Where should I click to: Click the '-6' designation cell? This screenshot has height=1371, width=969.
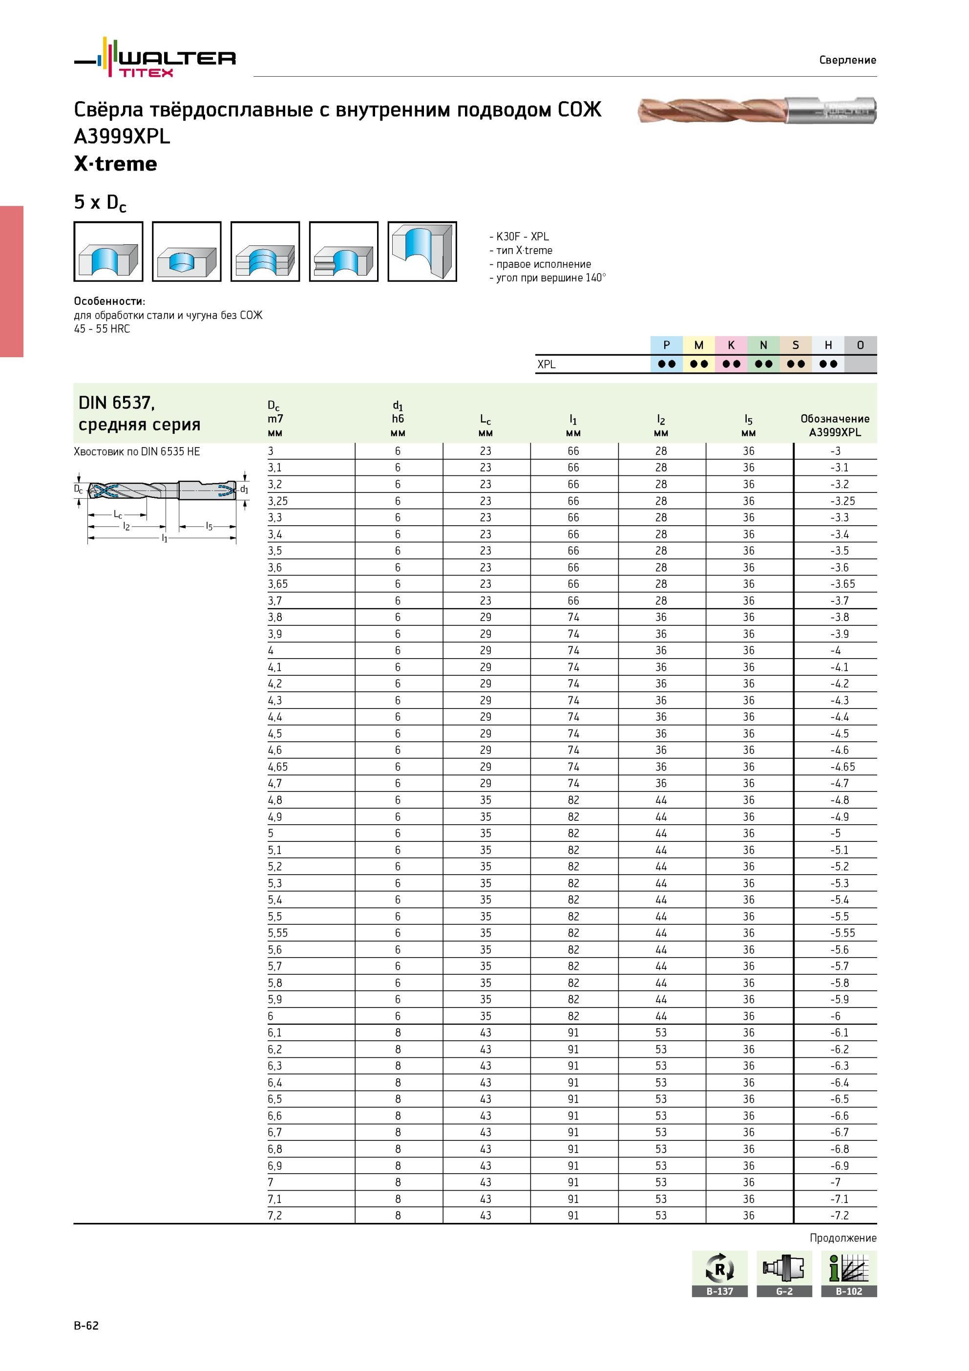pos(835,1016)
